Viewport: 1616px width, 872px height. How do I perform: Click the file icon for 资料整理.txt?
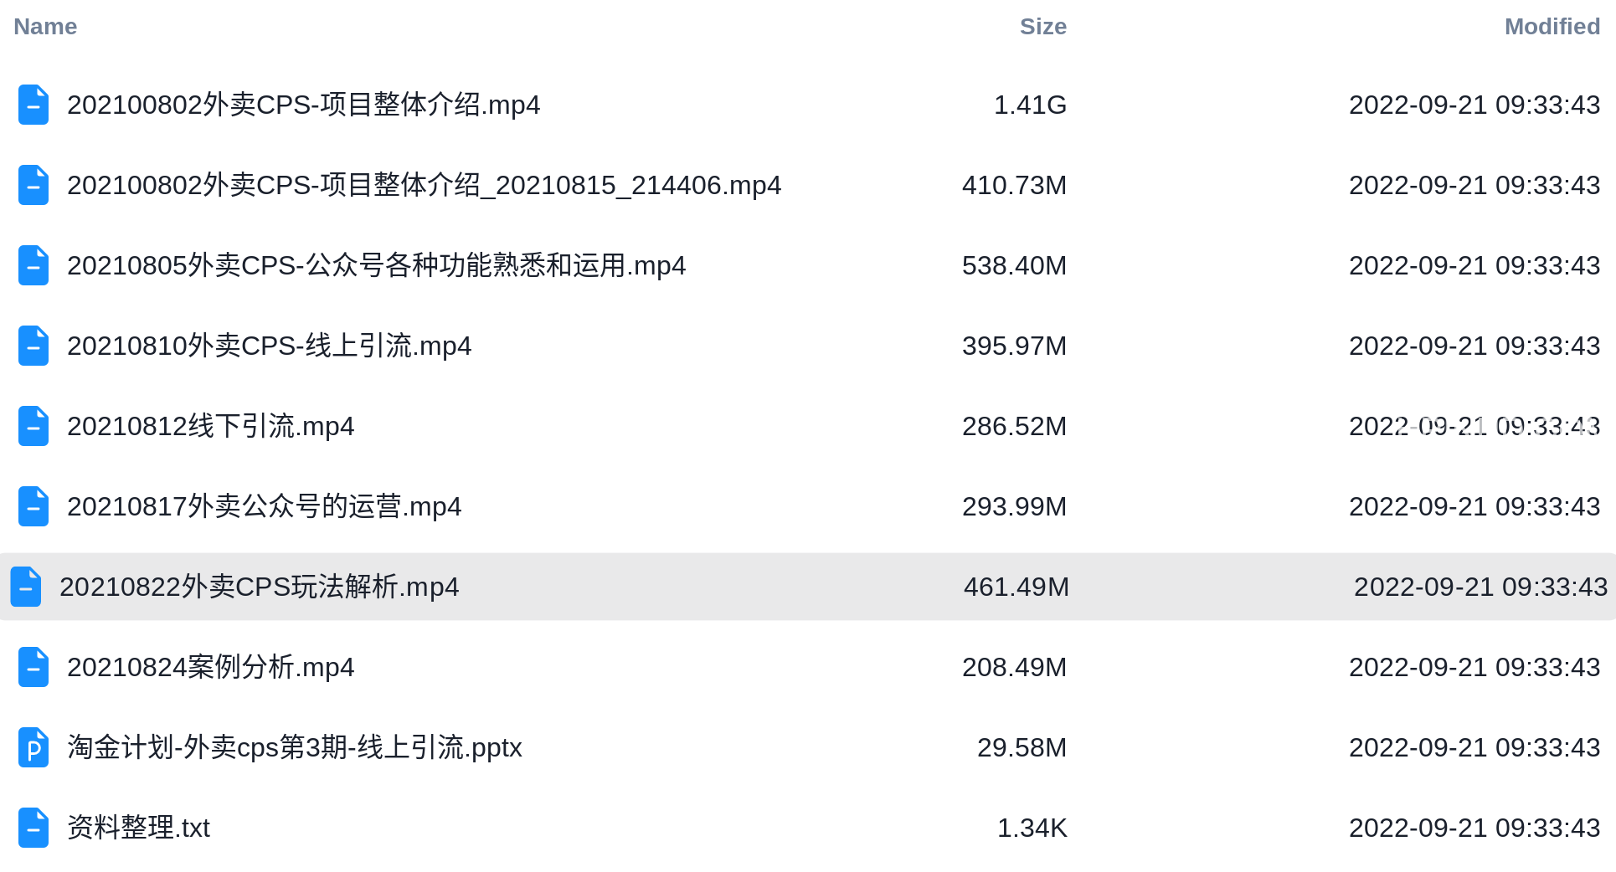click(x=33, y=828)
